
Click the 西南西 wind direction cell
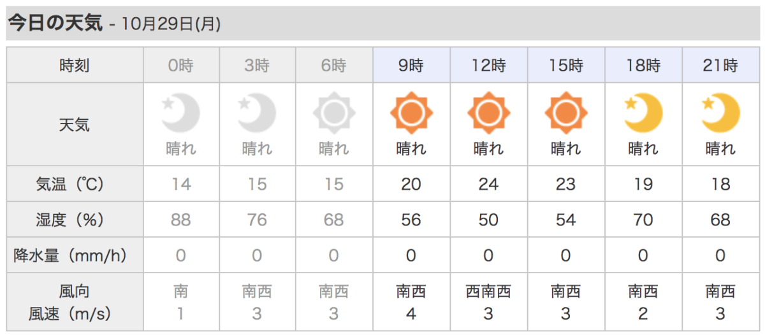point(488,292)
